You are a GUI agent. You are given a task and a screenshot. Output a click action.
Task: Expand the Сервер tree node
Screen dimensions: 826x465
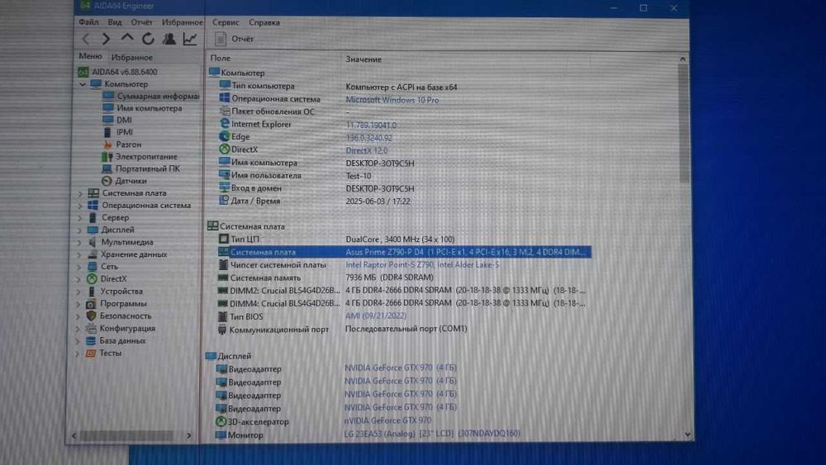tap(80, 217)
